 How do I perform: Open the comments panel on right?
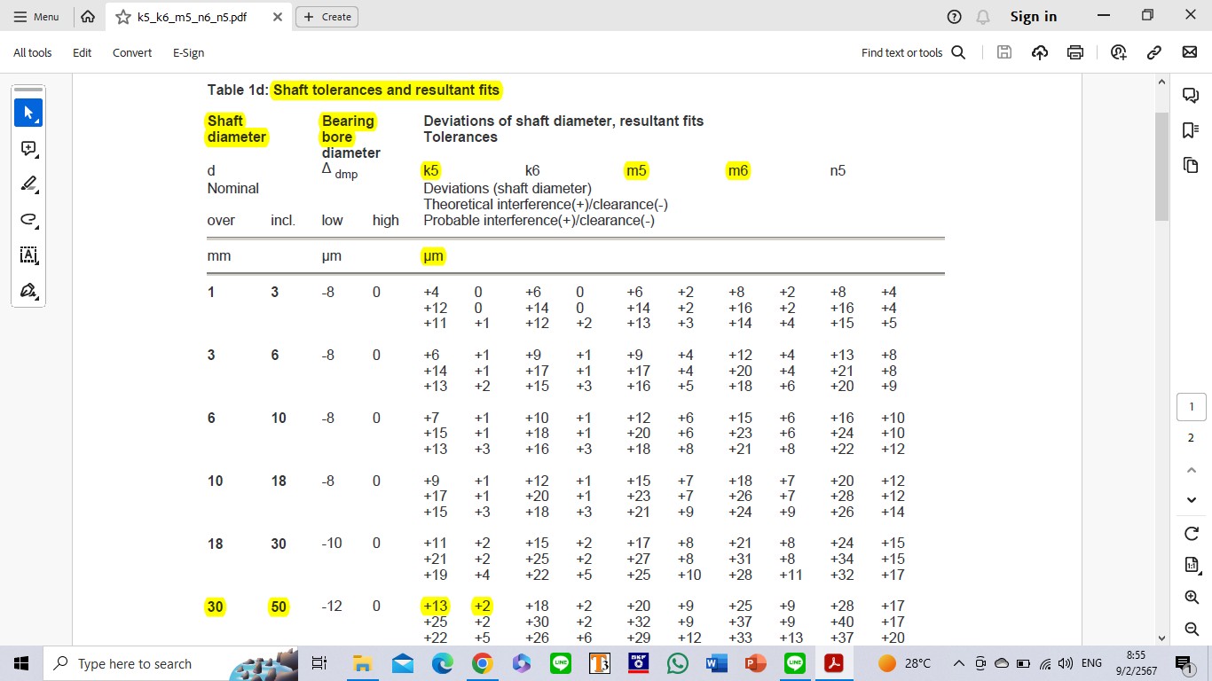click(x=1191, y=96)
